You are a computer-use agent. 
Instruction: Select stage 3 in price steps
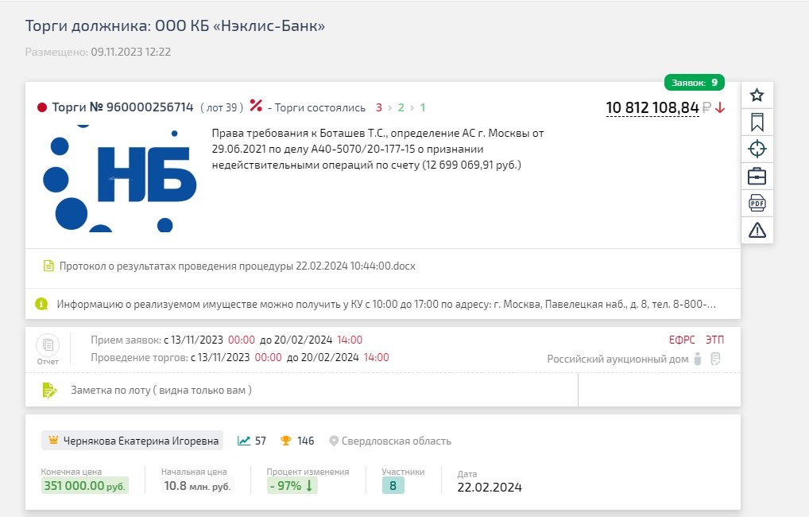coord(379,107)
